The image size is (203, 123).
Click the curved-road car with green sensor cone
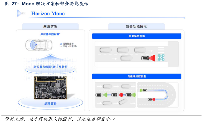(144, 90)
